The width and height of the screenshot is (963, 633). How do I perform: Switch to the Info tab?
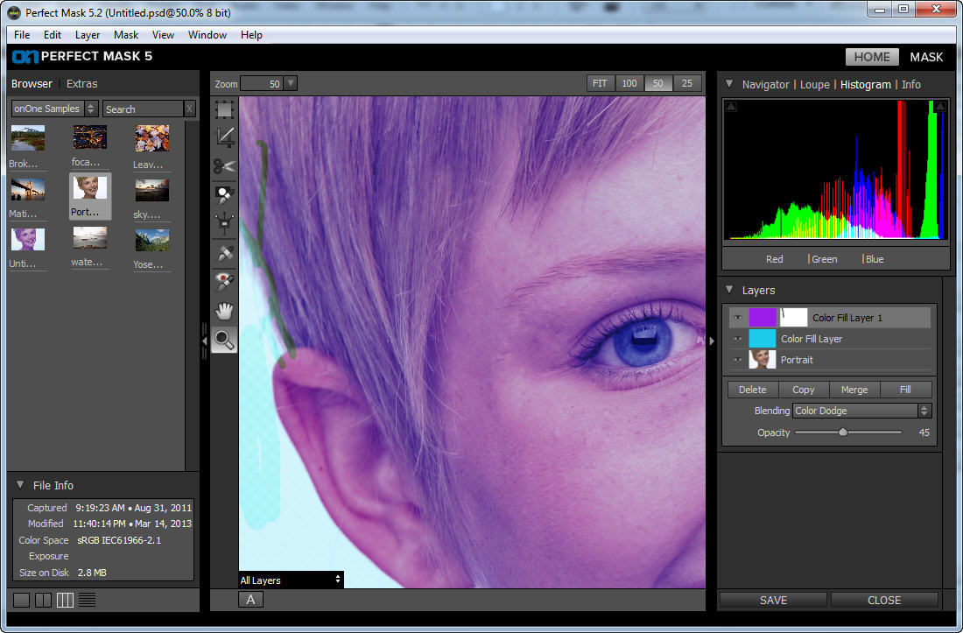click(910, 85)
